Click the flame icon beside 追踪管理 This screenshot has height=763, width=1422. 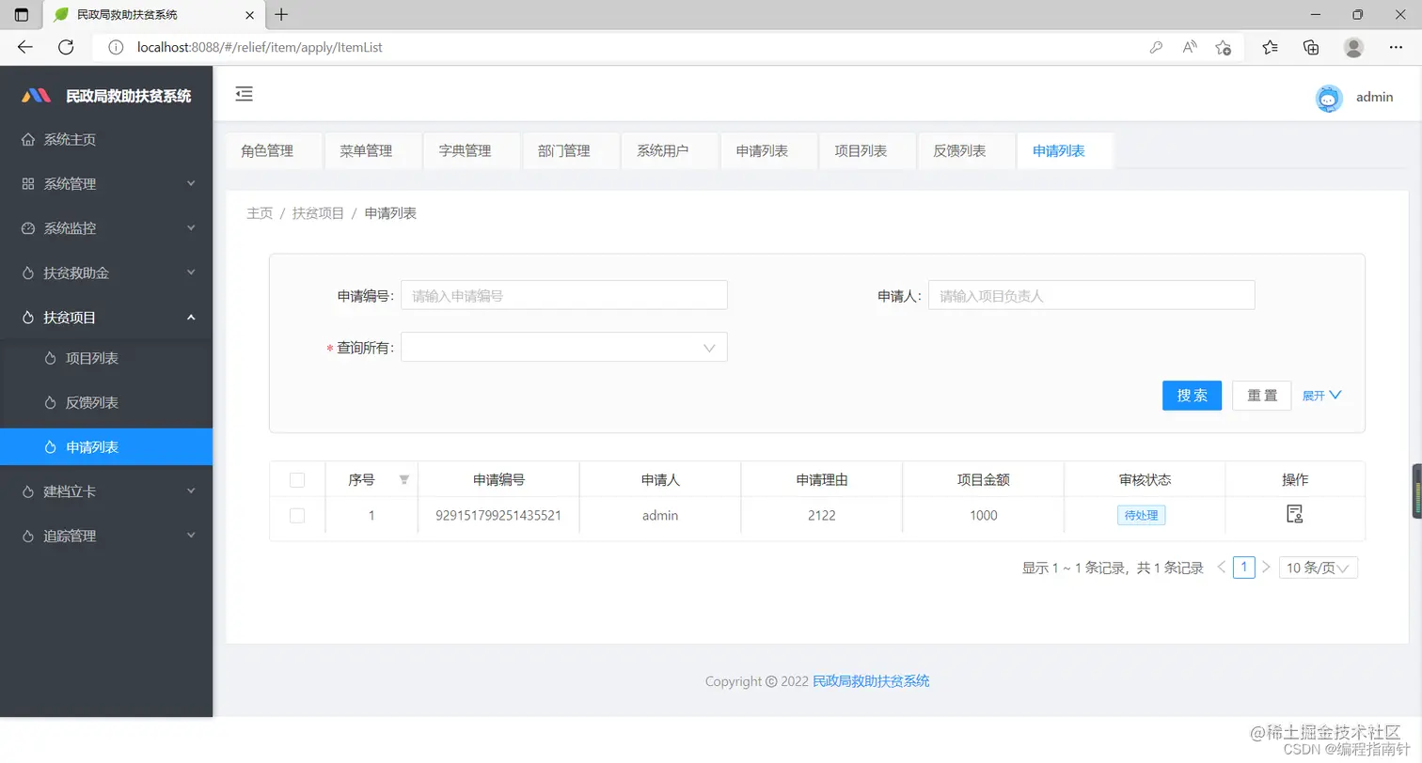tap(28, 536)
